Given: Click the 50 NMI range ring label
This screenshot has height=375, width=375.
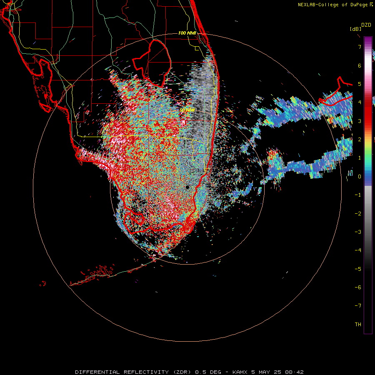Looking at the screenshot, I should (x=187, y=110).
